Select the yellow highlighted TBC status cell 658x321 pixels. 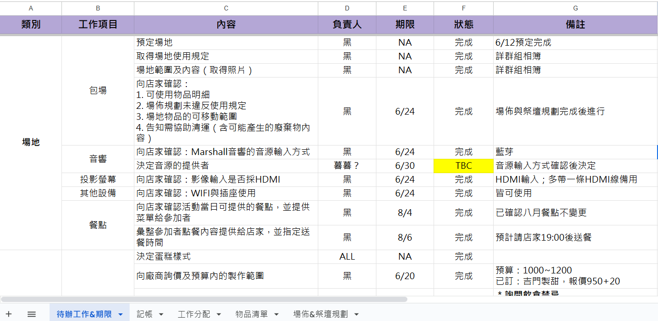point(463,166)
